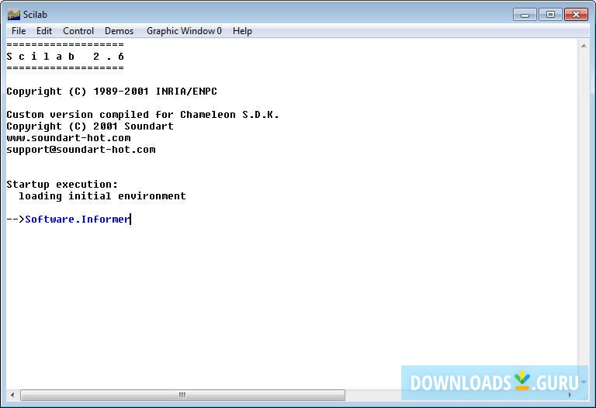
Task: Maximize the Scilab window
Action: pyautogui.click(x=550, y=15)
